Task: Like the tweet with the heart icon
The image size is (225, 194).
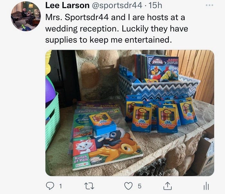Action: click(128, 186)
